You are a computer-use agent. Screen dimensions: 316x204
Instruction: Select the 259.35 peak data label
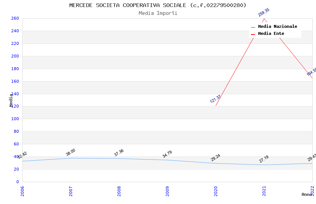click(x=264, y=12)
